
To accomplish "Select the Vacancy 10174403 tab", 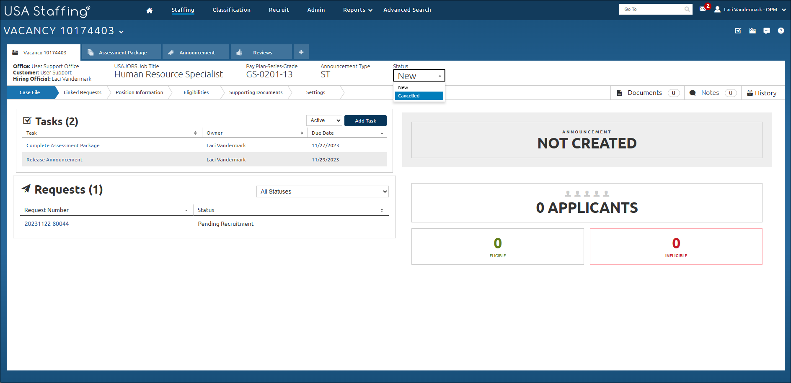I will click(44, 52).
